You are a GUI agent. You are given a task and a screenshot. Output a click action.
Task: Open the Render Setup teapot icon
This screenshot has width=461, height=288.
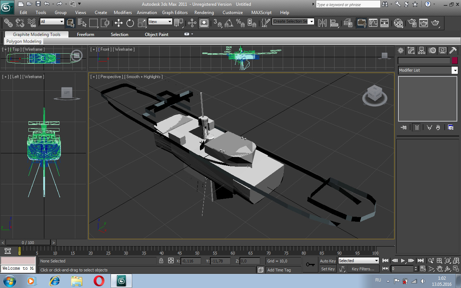coord(412,23)
